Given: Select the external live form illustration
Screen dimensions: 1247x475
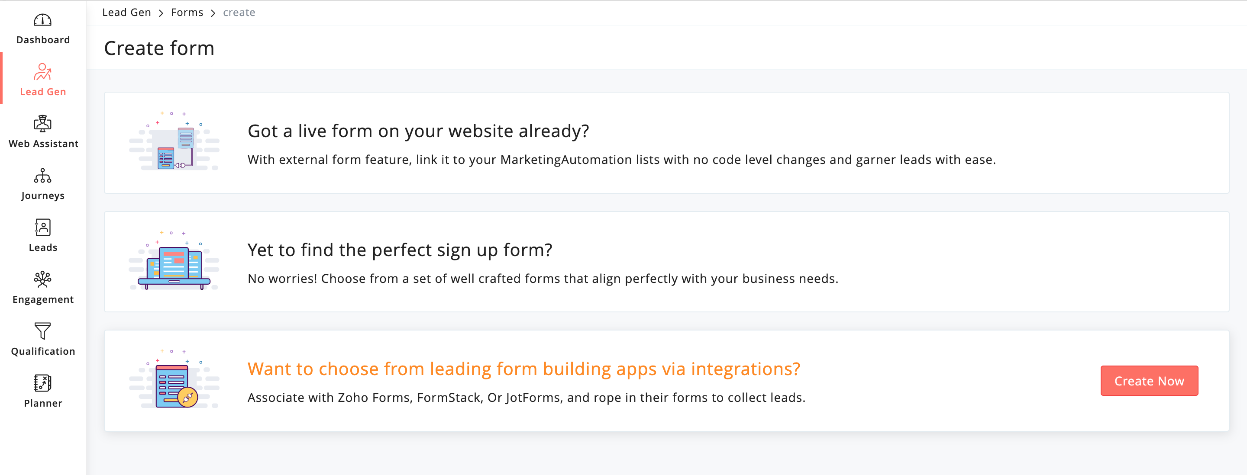Looking at the screenshot, I should 174,141.
